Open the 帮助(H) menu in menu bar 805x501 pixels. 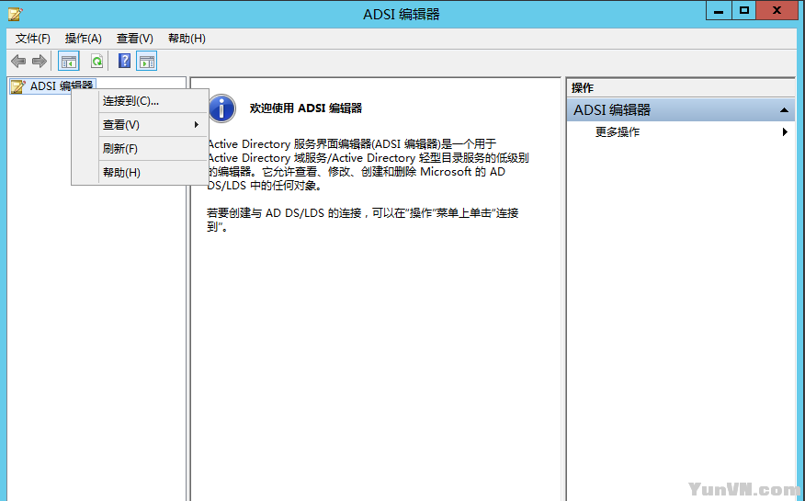[187, 39]
